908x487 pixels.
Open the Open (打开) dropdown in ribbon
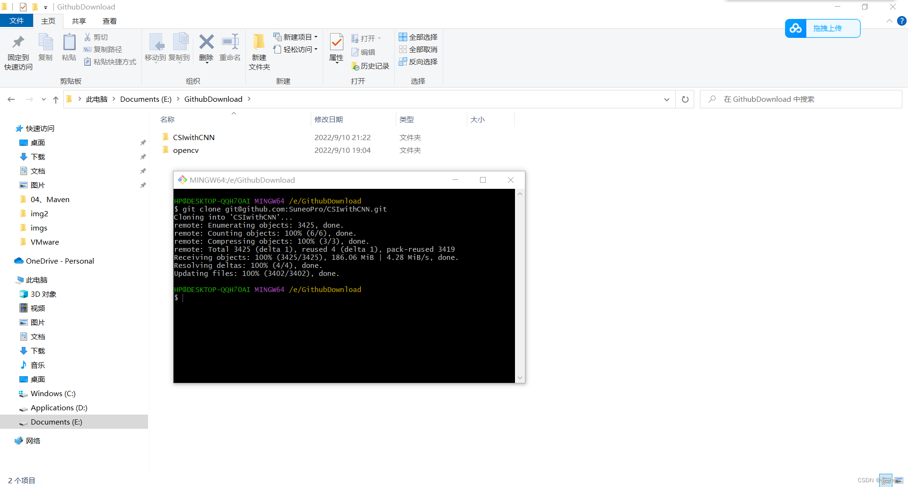pos(366,38)
